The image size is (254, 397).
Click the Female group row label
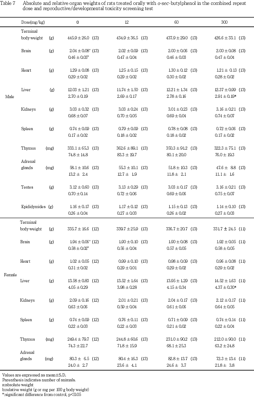click(10, 275)
